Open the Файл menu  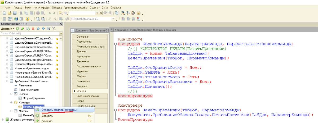coord(7,8)
